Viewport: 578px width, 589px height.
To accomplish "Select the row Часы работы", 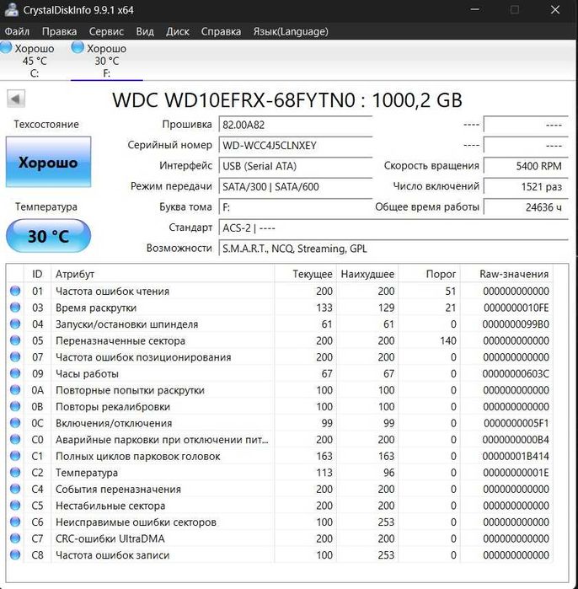I will (280, 373).
